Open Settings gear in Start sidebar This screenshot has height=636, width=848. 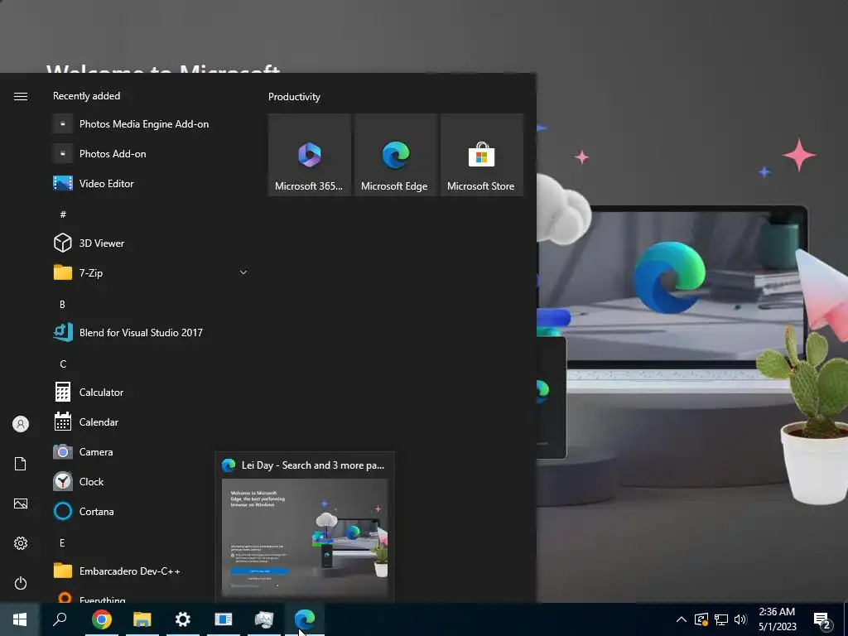pyautogui.click(x=21, y=543)
